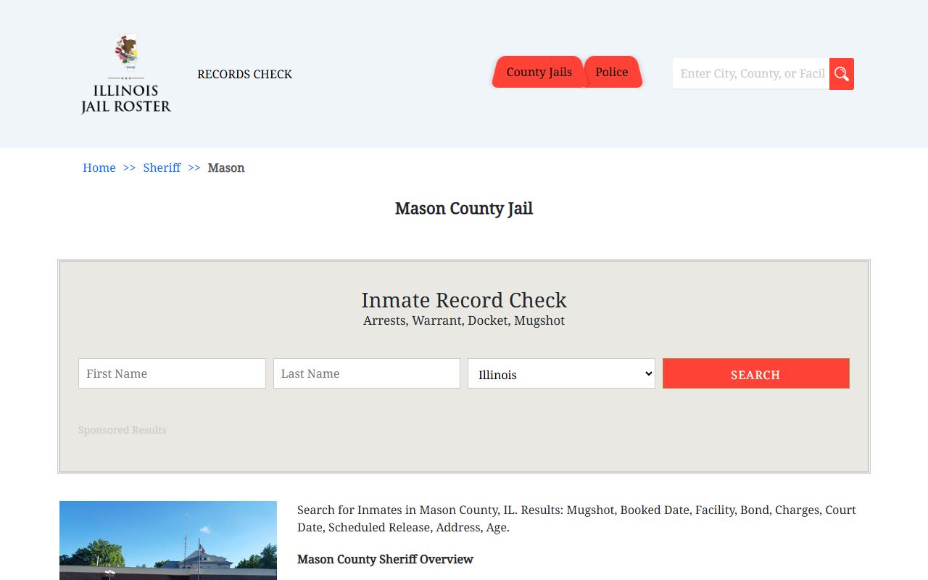Open the County Jails tab
Image resolution: width=928 pixels, height=580 pixels.
point(539,72)
